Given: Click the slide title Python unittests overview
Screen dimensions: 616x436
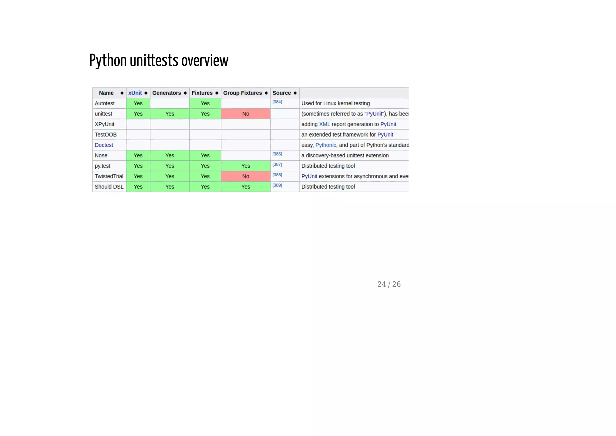Looking at the screenshot, I should pyautogui.click(x=159, y=60).
